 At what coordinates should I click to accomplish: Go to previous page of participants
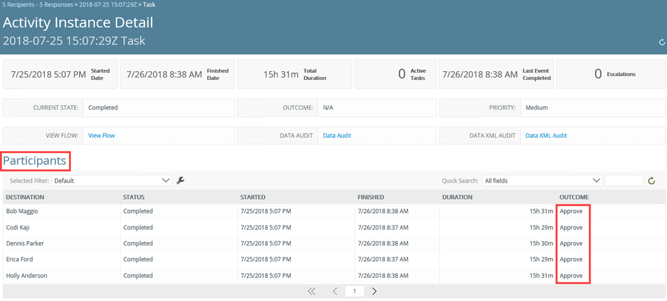pos(335,291)
